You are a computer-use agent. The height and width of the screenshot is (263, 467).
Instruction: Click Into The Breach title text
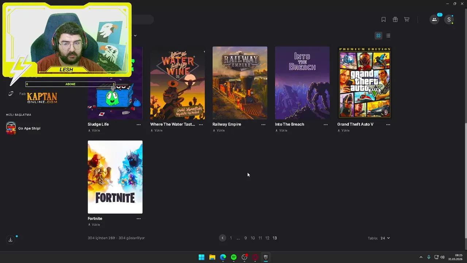290,124
